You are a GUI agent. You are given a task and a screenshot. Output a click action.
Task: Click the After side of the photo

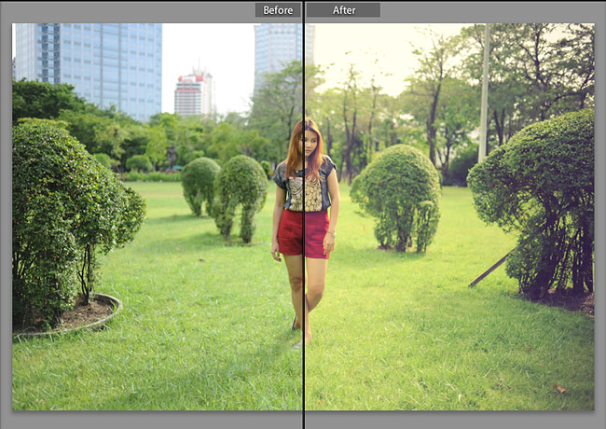pos(450,216)
